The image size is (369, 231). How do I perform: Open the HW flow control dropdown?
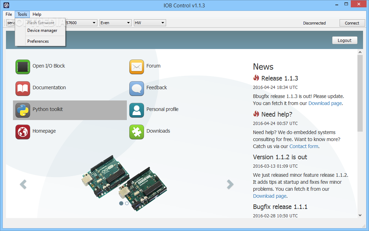(x=150, y=23)
